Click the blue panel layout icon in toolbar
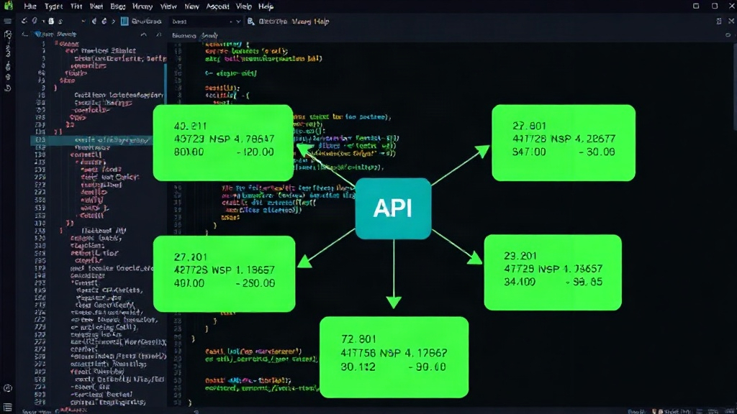Viewport: 737px width, 414px height. coord(125,21)
